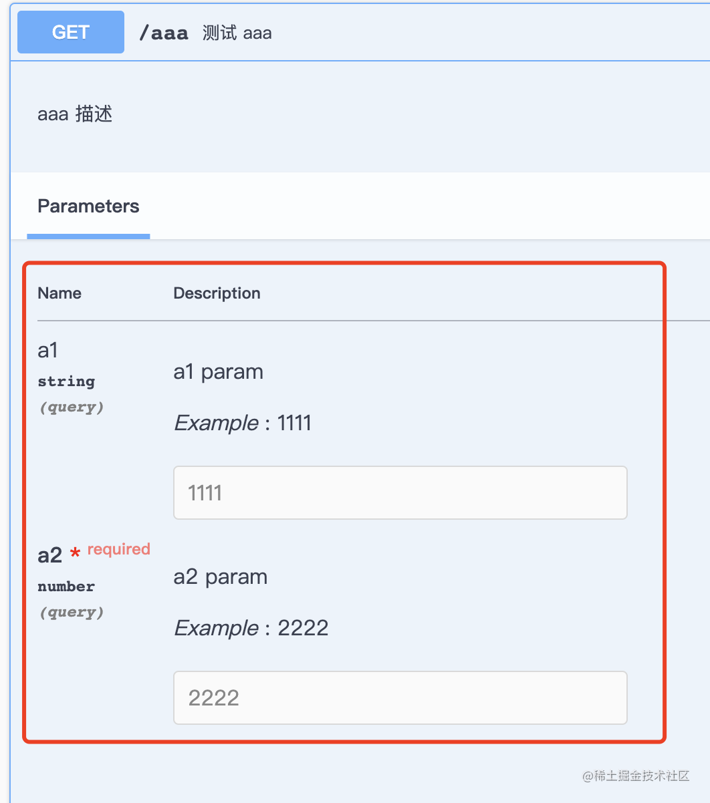
Task: Collapse the /aaa endpoint path
Action: tap(164, 33)
